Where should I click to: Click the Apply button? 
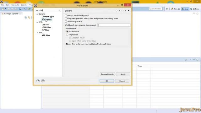point(123,74)
